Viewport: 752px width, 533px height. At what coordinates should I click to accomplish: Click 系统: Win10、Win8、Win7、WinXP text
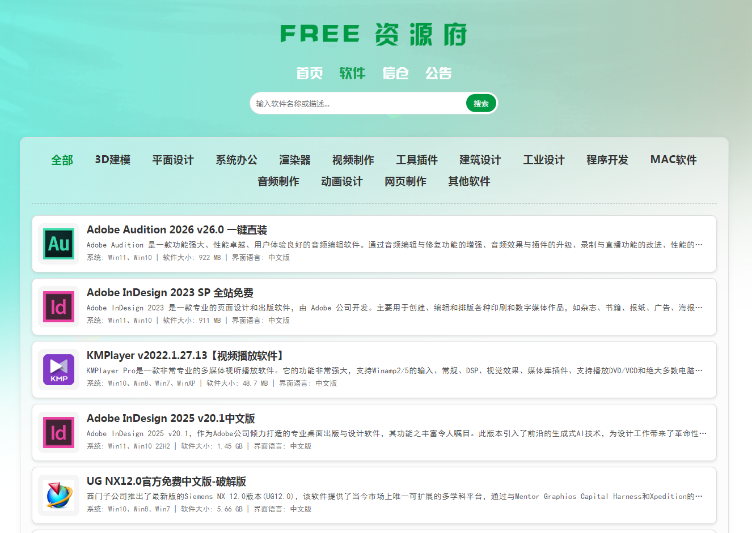[141, 383]
